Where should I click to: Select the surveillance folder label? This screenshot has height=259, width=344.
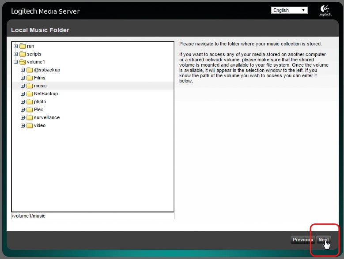point(47,117)
